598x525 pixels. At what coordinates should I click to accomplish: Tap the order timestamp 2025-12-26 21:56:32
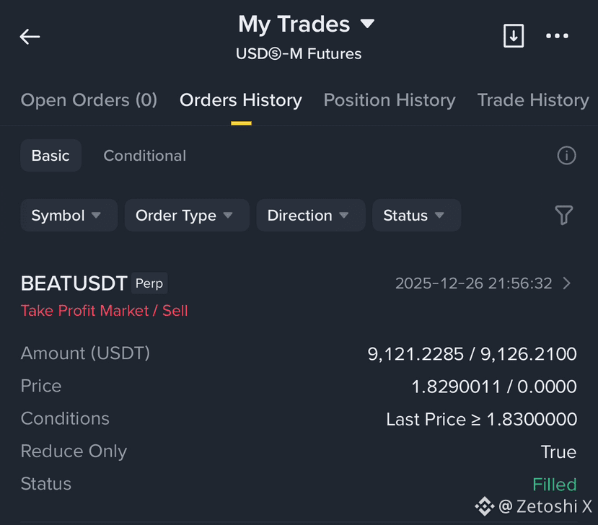coord(474,283)
